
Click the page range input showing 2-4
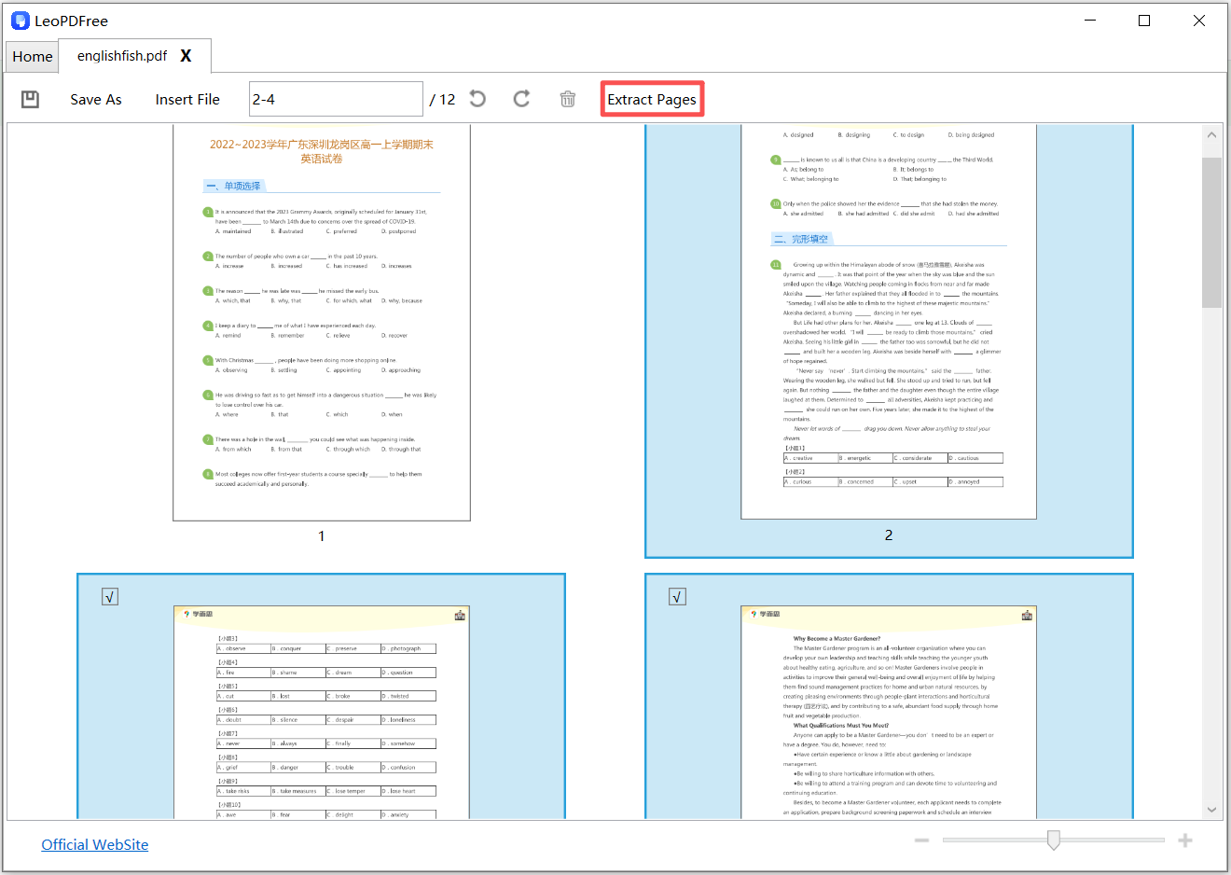336,98
